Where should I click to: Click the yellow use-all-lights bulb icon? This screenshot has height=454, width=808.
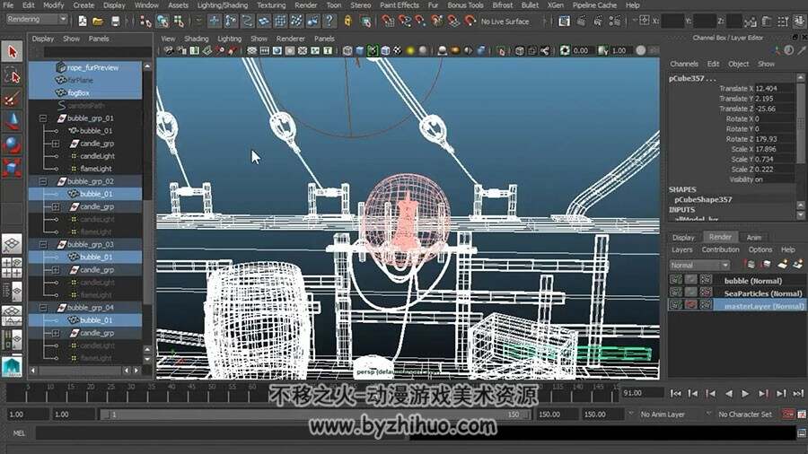click(410, 50)
